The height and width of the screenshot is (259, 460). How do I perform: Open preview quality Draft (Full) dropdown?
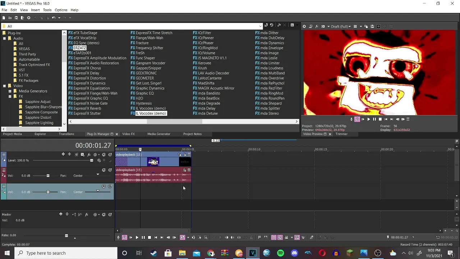coord(340,26)
